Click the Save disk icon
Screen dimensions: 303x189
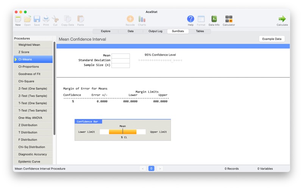point(37,19)
